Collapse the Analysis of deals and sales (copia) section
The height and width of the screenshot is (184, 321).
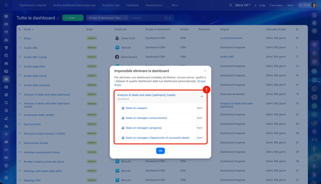coord(202,97)
